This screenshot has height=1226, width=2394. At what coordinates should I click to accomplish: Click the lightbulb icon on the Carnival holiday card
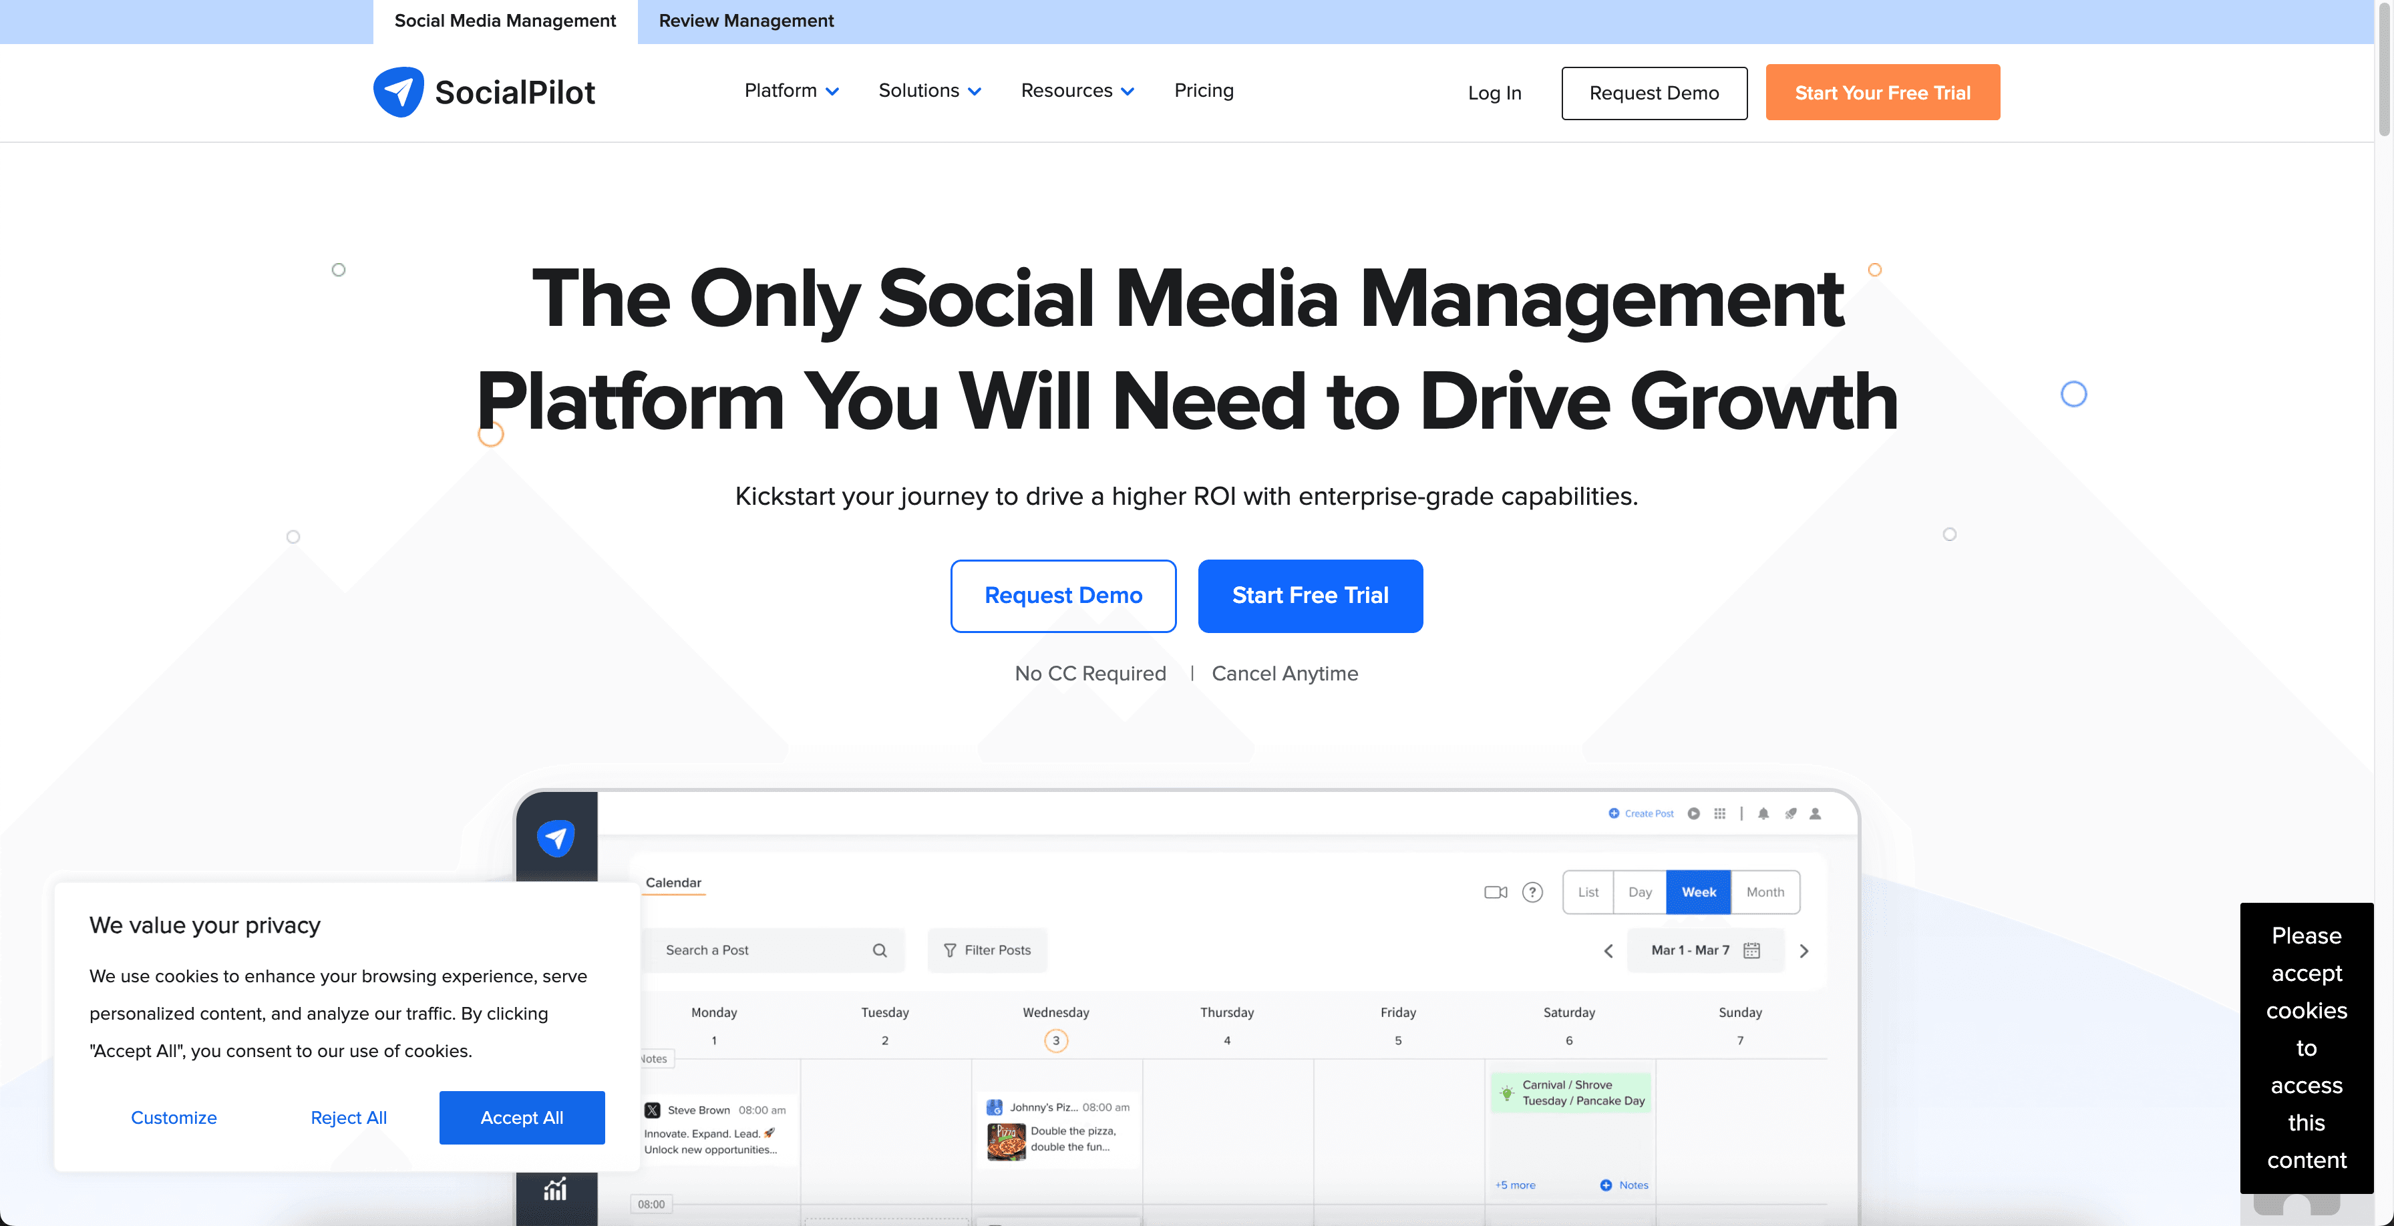1506,1093
